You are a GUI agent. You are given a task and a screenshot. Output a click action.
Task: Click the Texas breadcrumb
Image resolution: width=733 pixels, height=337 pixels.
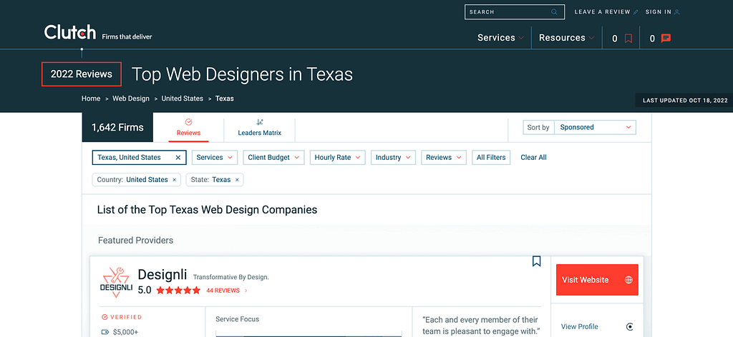click(224, 99)
